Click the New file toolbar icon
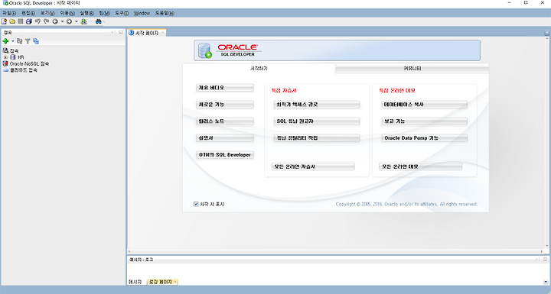The height and width of the screenshot is (294, 551). point(5,21)
